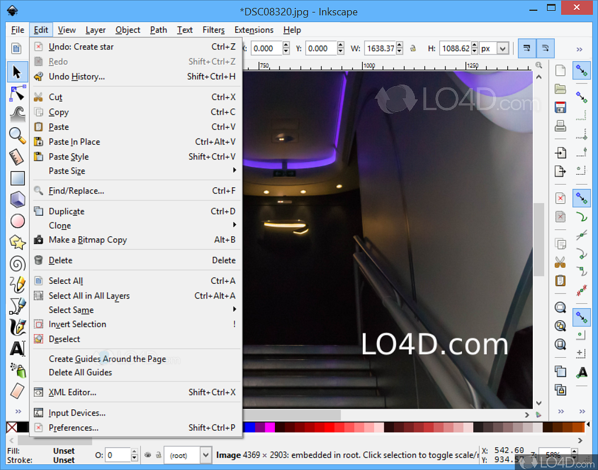Expand the Paste Size submenu
Viewport: 598px width, 470px height.
(x=135, y=171)
